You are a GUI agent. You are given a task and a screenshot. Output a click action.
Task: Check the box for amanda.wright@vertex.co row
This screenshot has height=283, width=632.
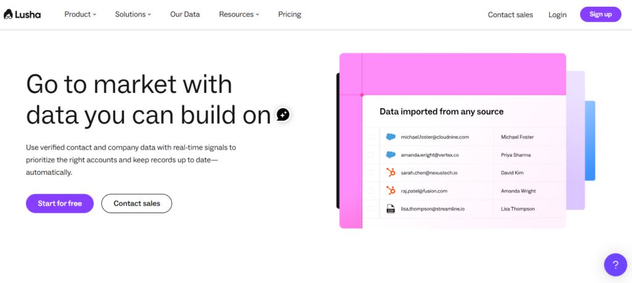[370, 155]
